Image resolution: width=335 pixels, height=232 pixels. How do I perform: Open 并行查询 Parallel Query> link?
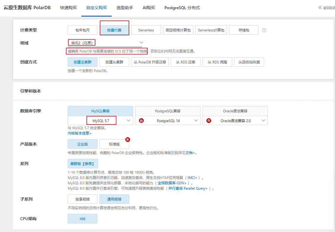point(188,188)
